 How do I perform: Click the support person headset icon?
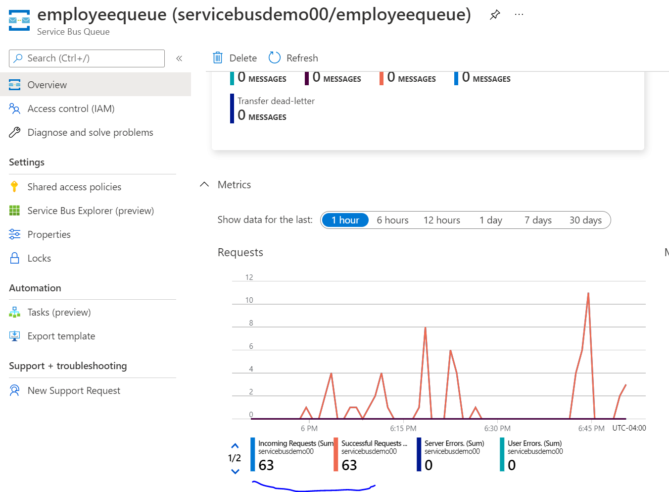[15, 390]
